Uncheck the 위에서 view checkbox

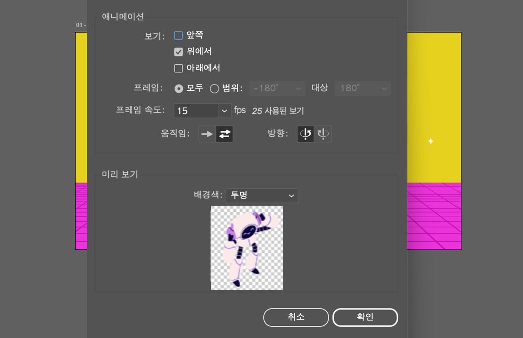pyautogui.click(x=178, y=52)
